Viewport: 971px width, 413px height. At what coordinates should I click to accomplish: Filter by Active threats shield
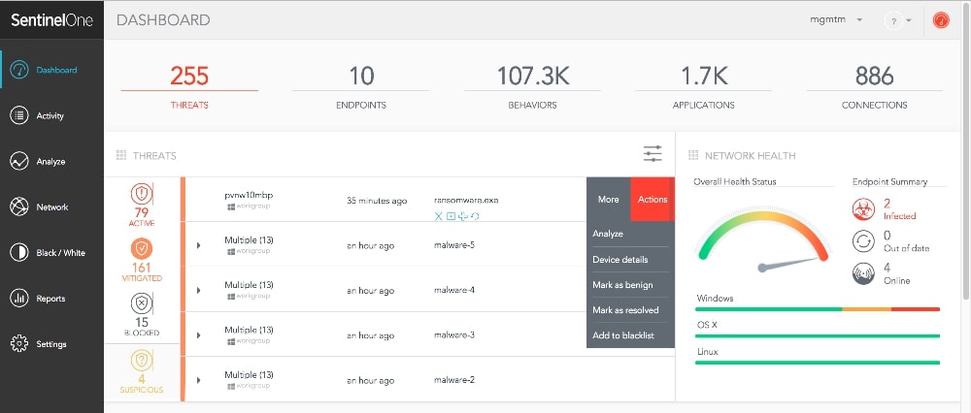click(142, 192)
